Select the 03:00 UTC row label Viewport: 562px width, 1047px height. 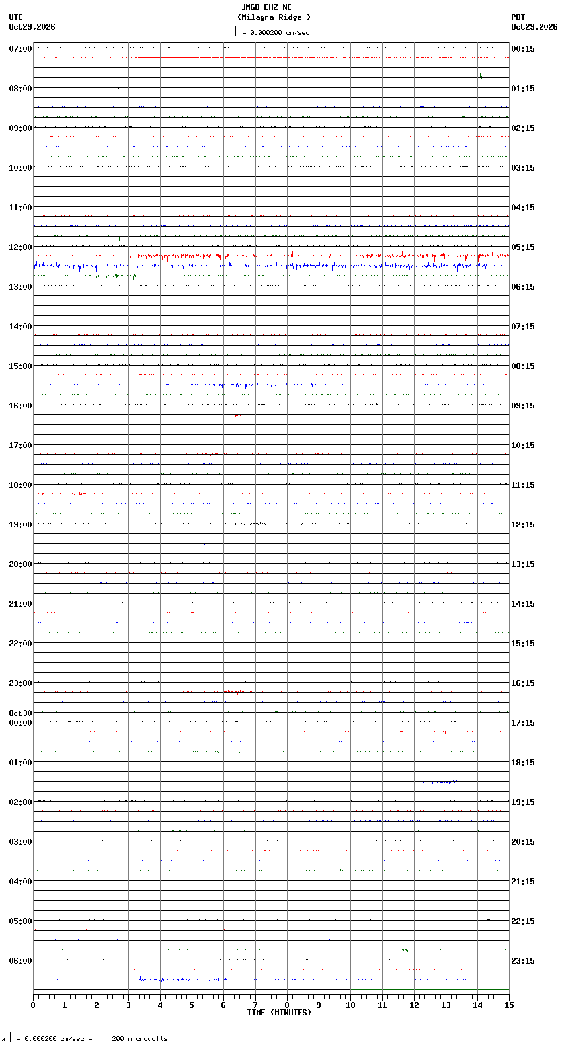coord(20,842)
